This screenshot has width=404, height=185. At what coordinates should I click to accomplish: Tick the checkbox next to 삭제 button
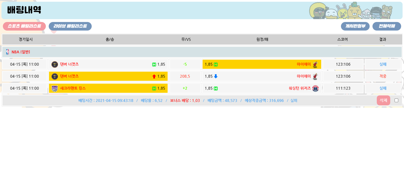[x=396, y=100]
